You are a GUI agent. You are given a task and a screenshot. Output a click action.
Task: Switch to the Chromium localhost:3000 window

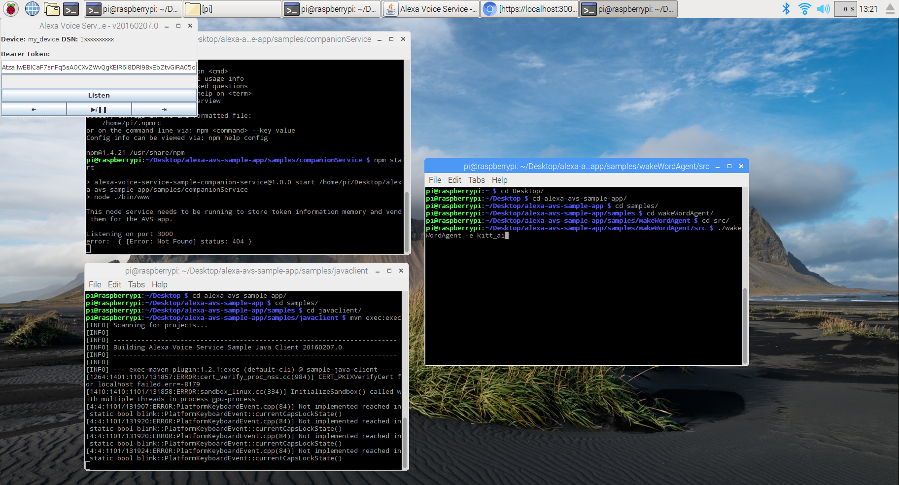point(529,8)
